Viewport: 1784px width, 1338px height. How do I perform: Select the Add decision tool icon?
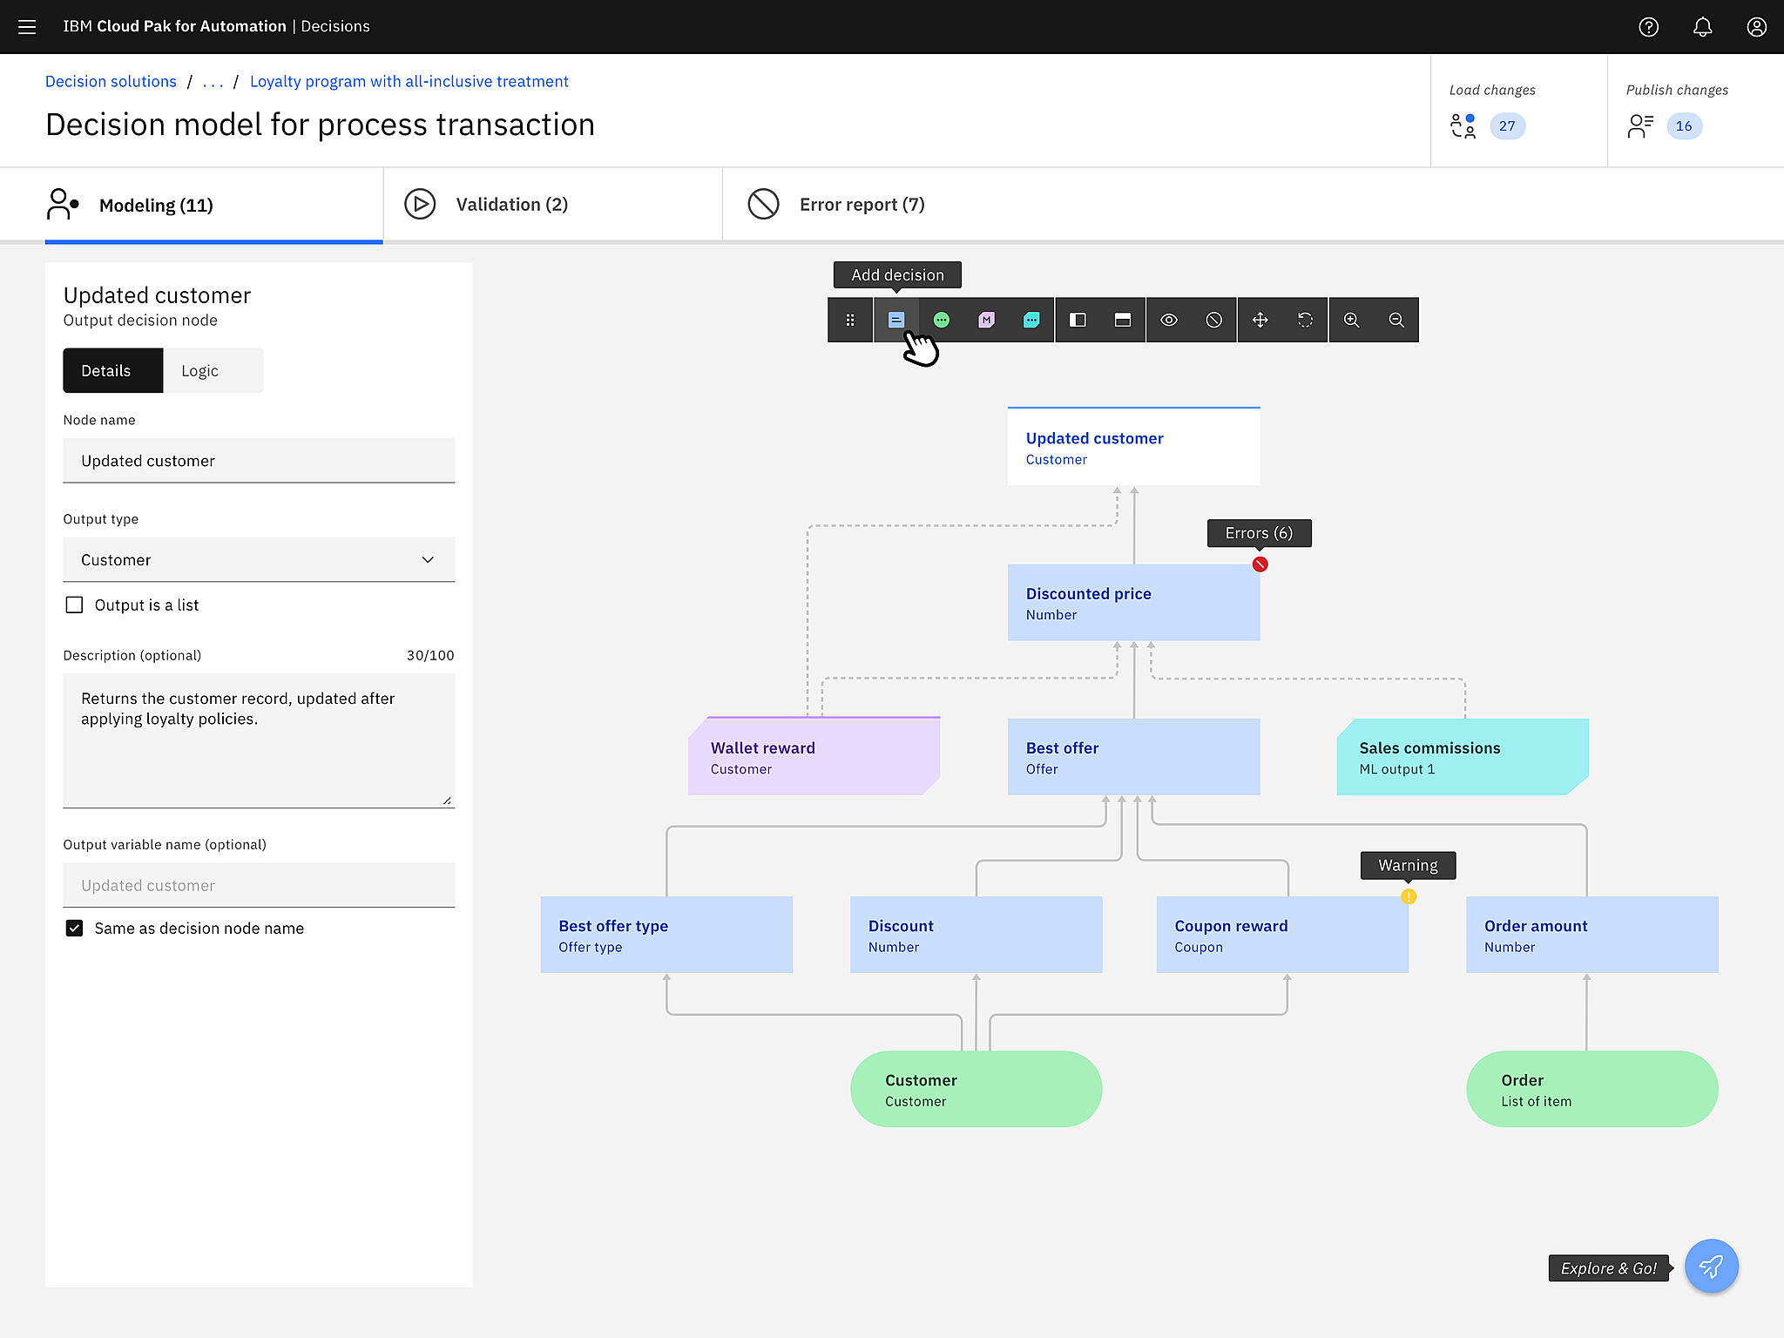896,320
